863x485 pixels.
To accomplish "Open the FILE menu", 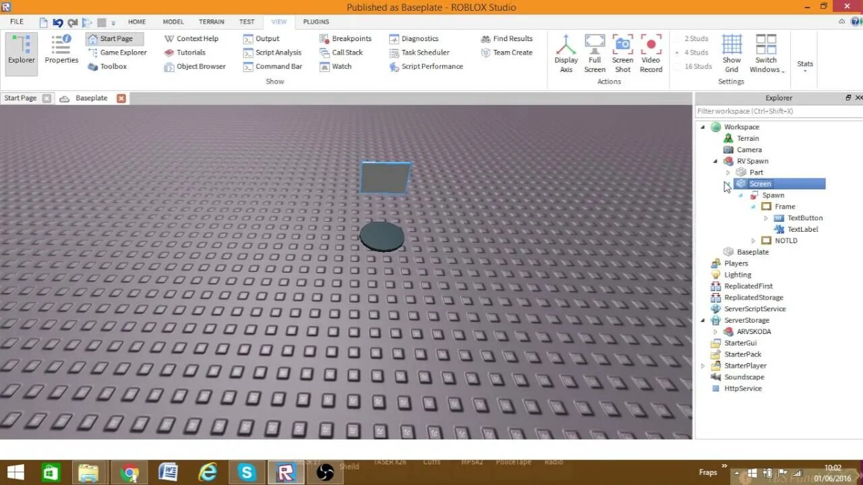I will (x=17, y=22).
